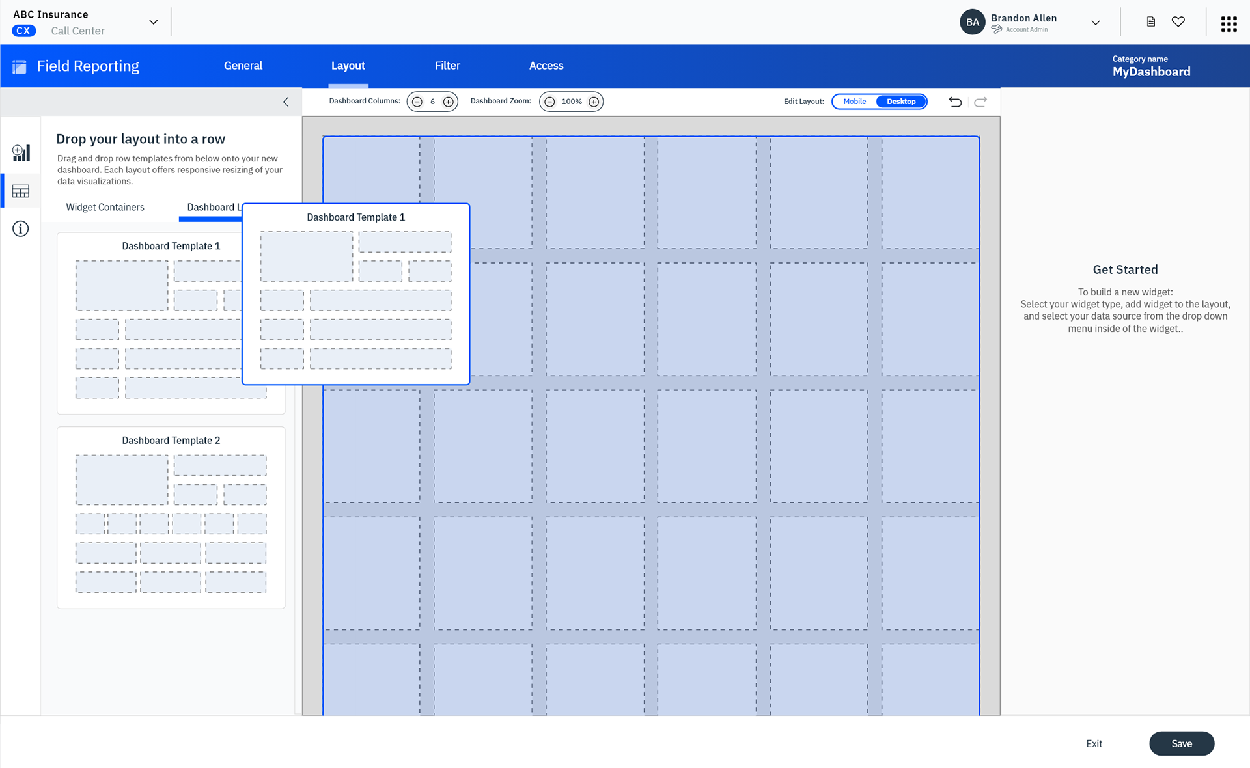Open the apps grid launcher
The width and height of the screenshot is (1250, 768).
[1229, 24]
